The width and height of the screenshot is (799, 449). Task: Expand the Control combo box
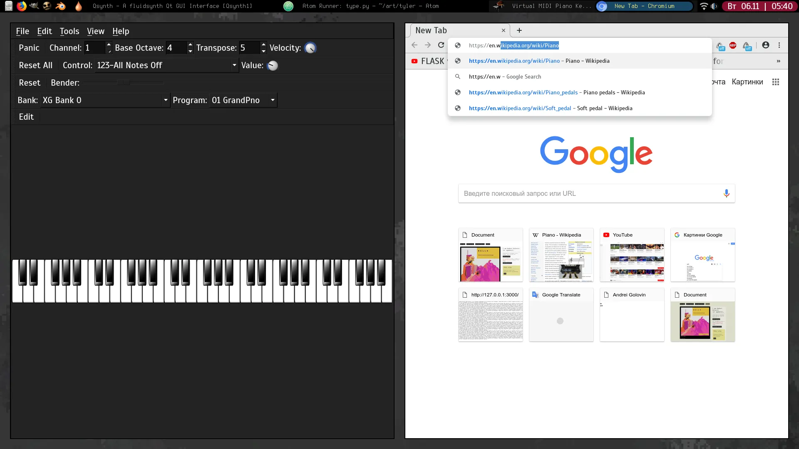coord(234,65)
